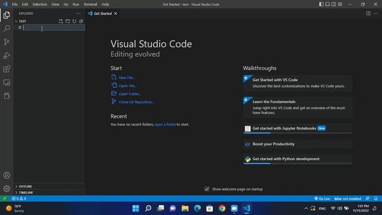Open the Extensions view
Screen dimensions: 382x215
click(x=7, y=69)
